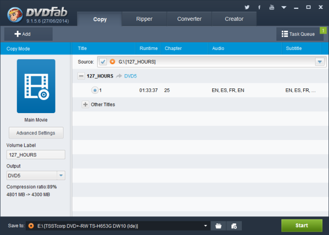329x235 pixels.
Task: Click the save as ISO image icon
Action: tap(234, 226)
